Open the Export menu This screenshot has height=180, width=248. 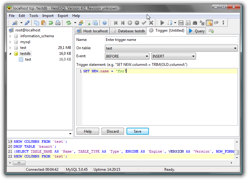pyautogui.click(x=63, y=16)
